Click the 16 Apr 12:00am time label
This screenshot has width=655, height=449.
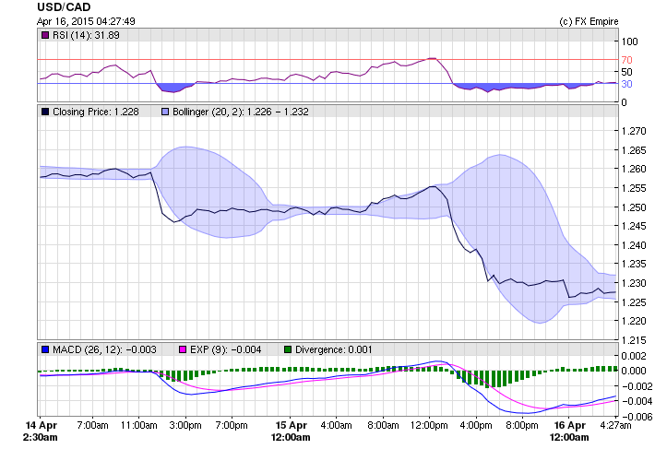point(569,431)
